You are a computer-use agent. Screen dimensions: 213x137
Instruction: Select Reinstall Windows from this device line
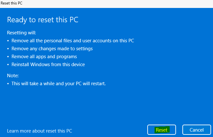48,65
